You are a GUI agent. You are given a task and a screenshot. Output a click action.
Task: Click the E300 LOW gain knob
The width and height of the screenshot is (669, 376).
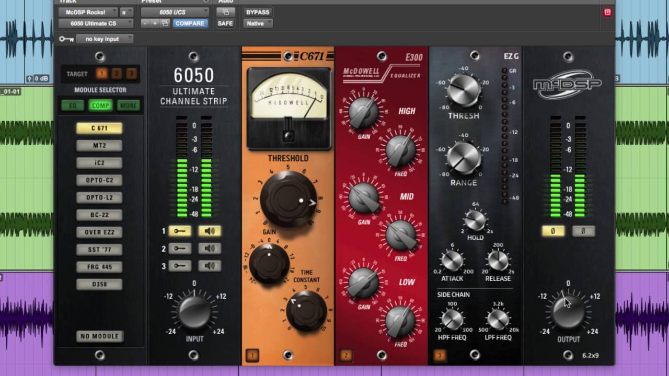pyautogui.click(x=363, y=284)
